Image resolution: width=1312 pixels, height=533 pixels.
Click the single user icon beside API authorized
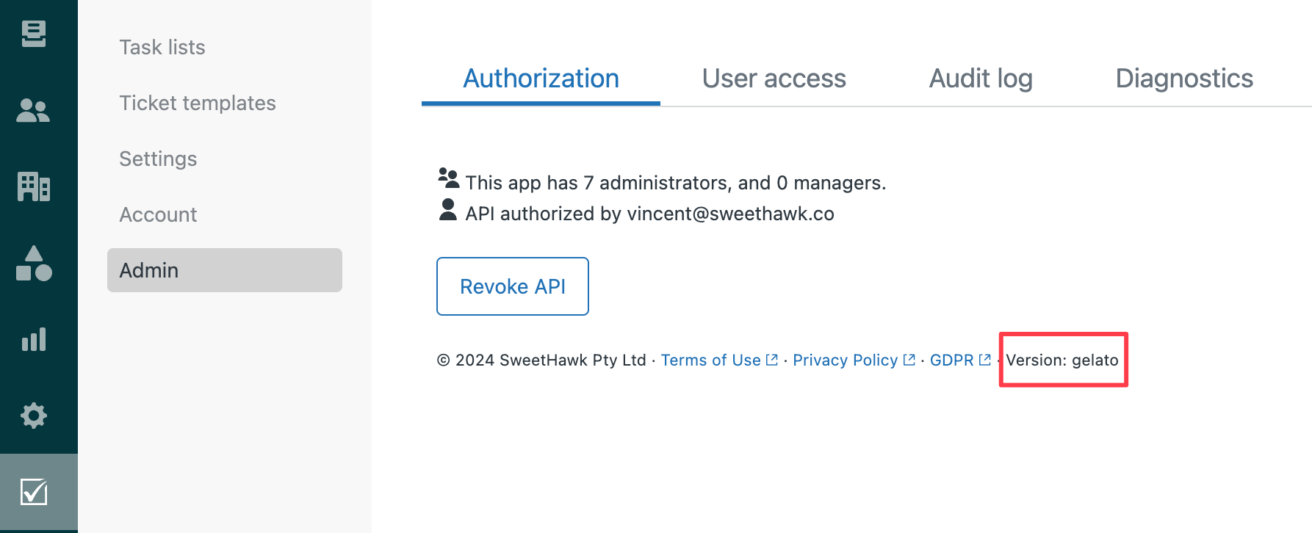[x=448, y=209]
